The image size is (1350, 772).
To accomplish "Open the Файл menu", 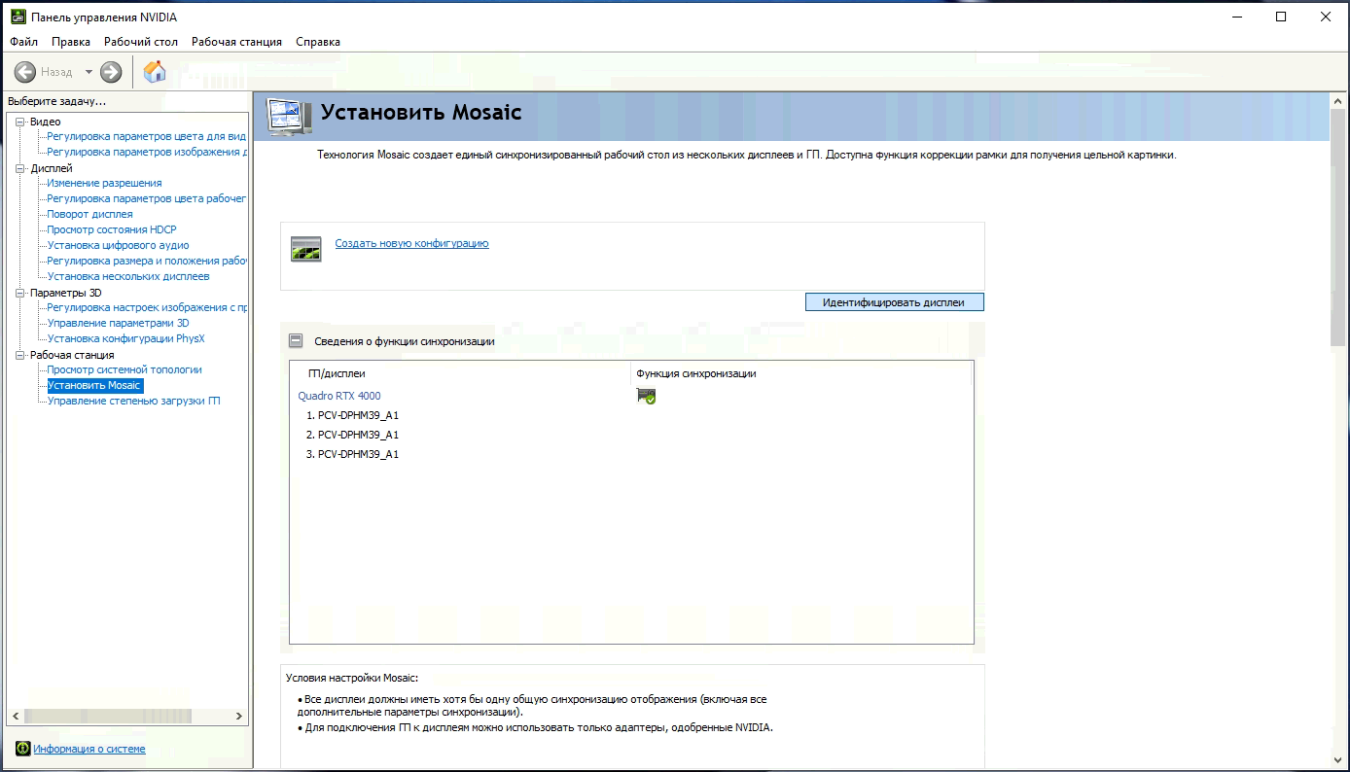I will [x=23, y=42].
